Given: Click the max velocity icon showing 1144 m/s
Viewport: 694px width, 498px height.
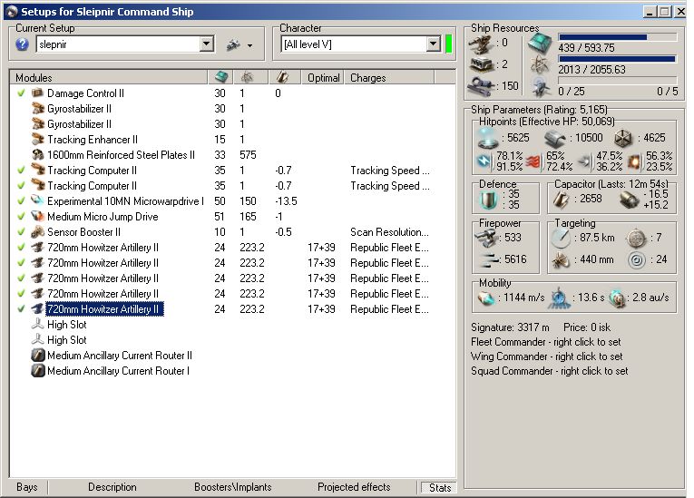Looking at the screenshot, I should tap(485, 298).
